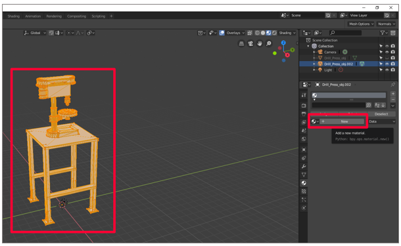The image size is (401, 246).
Task: Toggle X-ray mode icon
Action: [250, 33]
